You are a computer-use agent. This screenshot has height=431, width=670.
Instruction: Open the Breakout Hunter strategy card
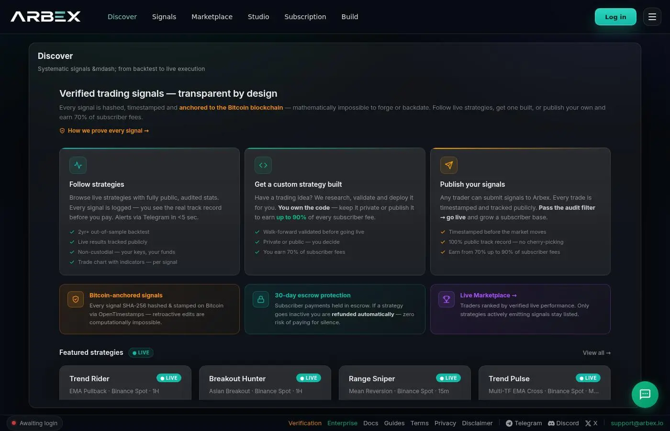click(x=265, y=383)
